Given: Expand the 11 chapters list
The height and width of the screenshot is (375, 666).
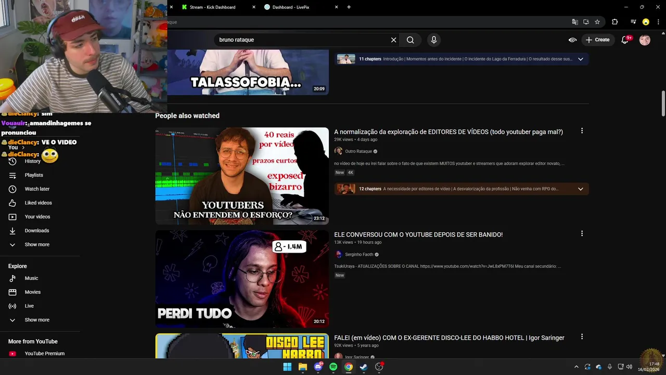Looking at the screenshot, I should [x=581, y=59].
